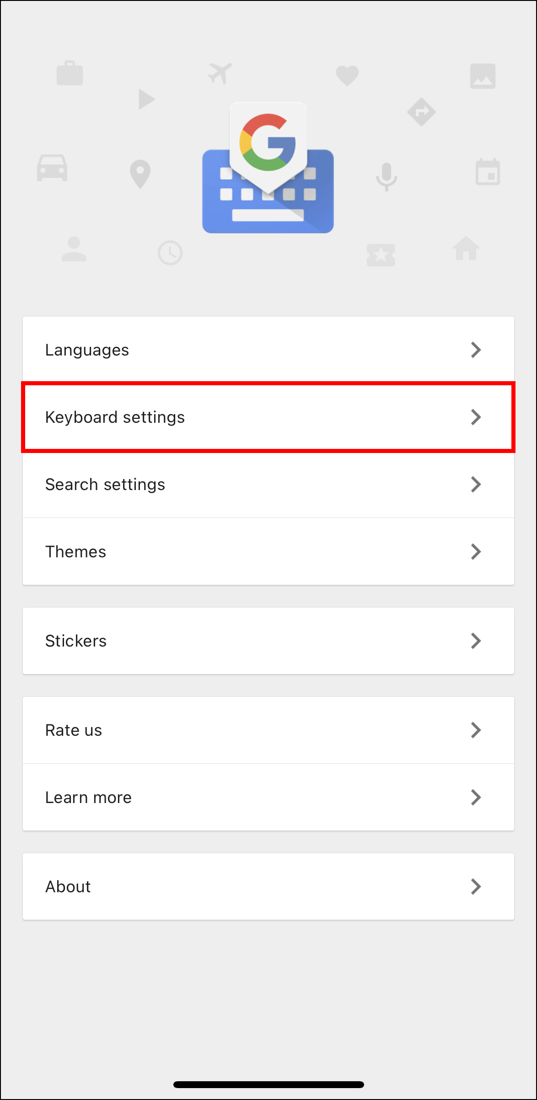Tap the briefcase background icon
This screenshot has height=1100, width=537.
click(70, 73)
